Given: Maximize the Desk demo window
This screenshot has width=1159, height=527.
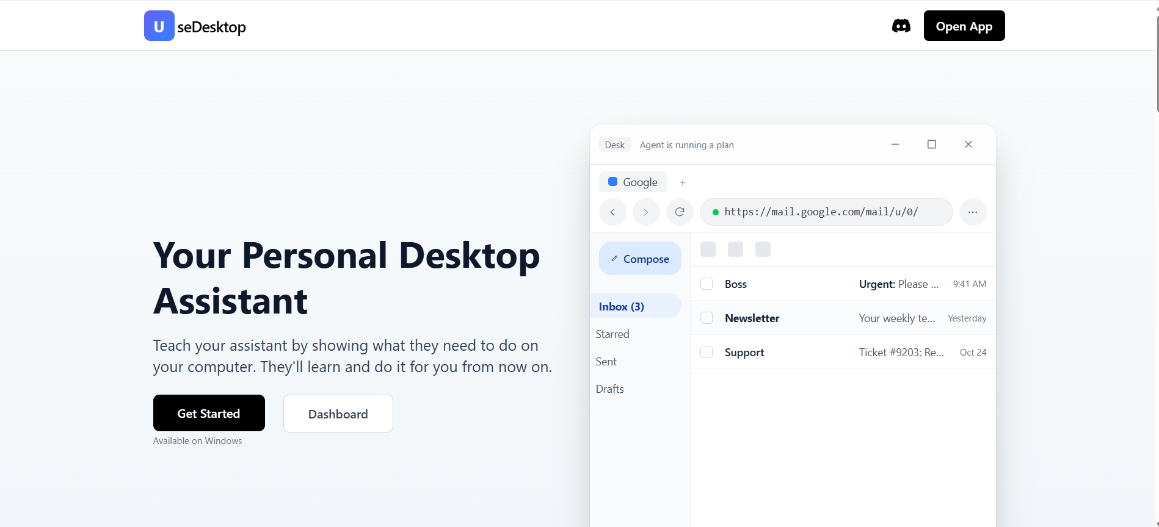Looking at the screenshot, I should (x=932, y=144).
